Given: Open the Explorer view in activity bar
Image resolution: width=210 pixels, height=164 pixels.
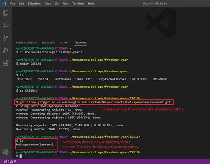Looking at the screenshot, I should click(6, 13).
